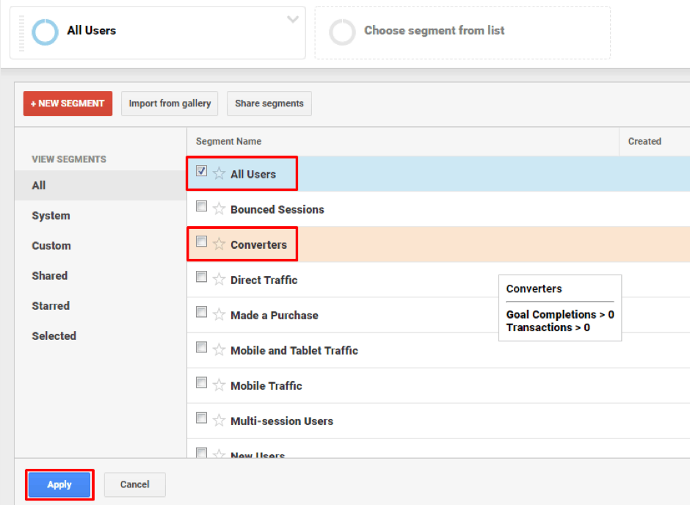Star the Mobile Traffic segment
Screen dimensions: 690x505
219,385
